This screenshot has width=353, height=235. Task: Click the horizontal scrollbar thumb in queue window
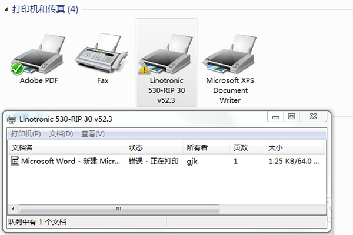(119, 209)
